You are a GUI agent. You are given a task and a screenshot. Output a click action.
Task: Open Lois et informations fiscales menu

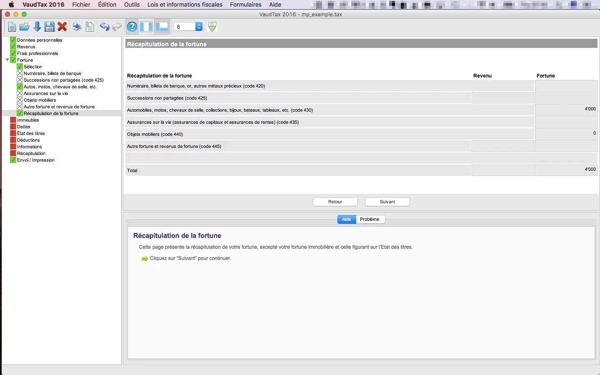(185, 5)
